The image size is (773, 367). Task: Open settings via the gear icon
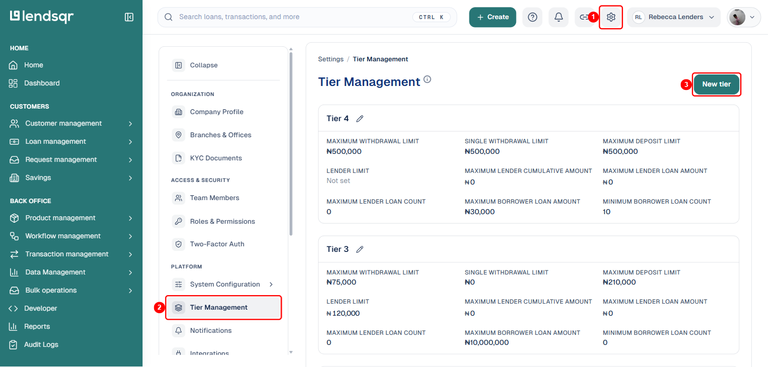pos(611,17)
